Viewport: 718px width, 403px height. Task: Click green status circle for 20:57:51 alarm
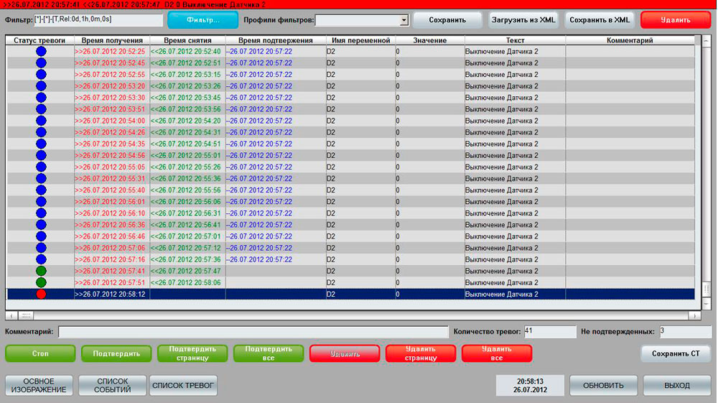[41, 282]
